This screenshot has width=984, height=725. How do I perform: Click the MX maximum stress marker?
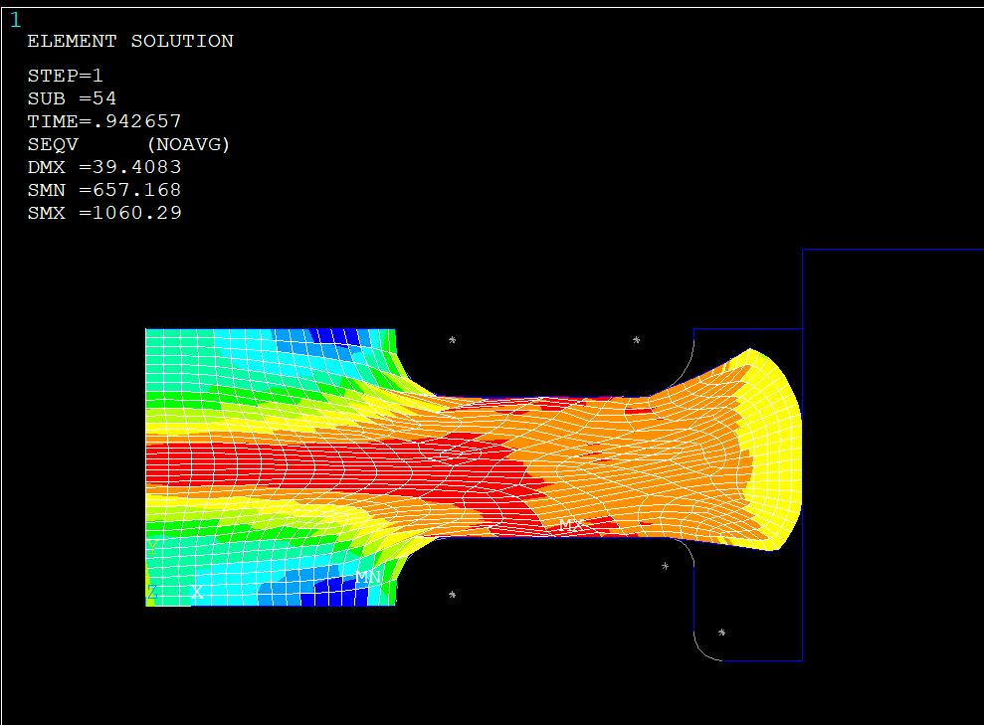(571, 525)
